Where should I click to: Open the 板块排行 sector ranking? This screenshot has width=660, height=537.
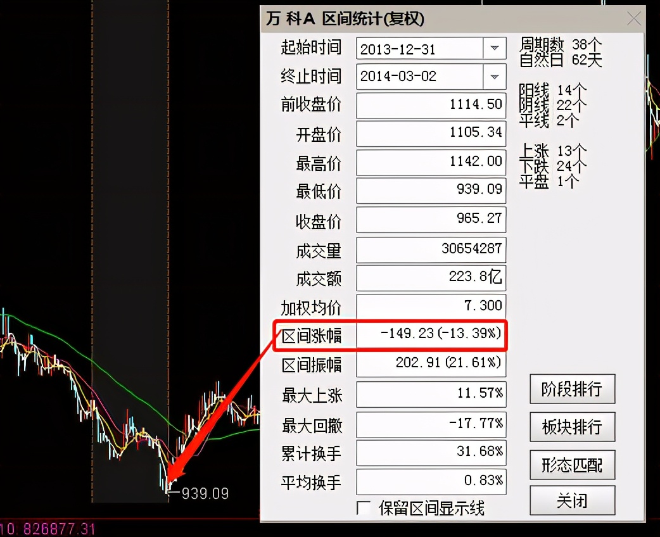tap(572, 427)
